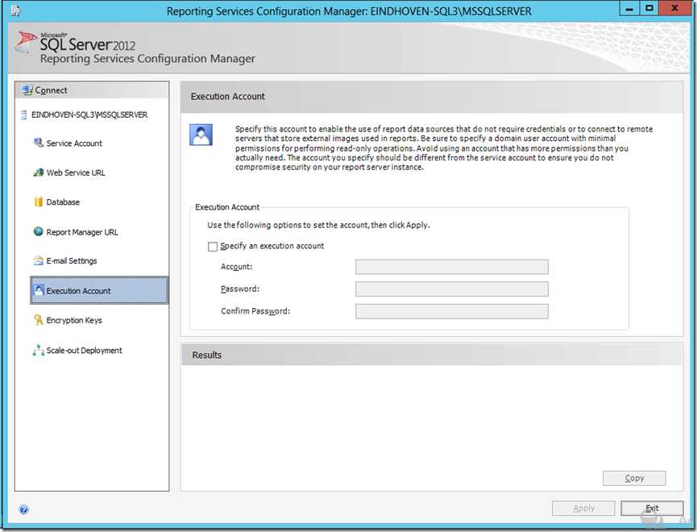Screen dimensions: 697x532
Task: Click the Execution Account page heading
Action: tap(227, 97)
